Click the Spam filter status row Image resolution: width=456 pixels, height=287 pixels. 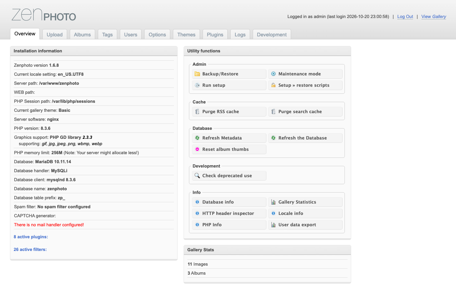click(x=94, y=207)
